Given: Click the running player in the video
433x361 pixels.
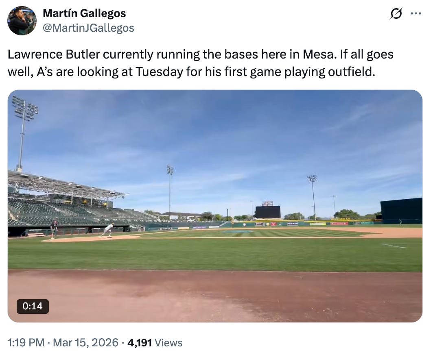Looking at the screenshot, I should point(107,231).
